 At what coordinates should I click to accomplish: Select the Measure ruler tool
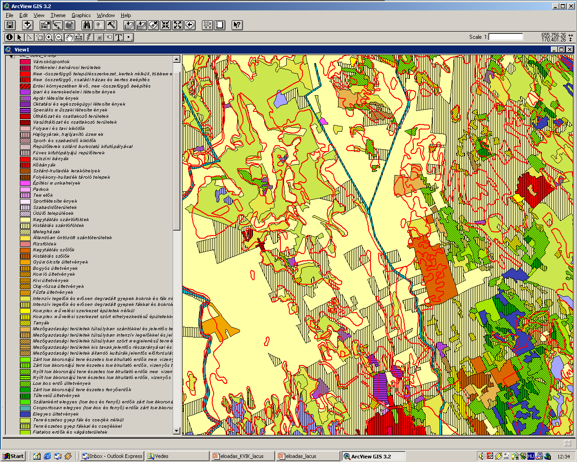(79, 37)
